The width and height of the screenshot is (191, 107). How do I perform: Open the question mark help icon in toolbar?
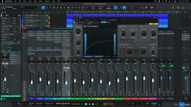coord(137,8)
